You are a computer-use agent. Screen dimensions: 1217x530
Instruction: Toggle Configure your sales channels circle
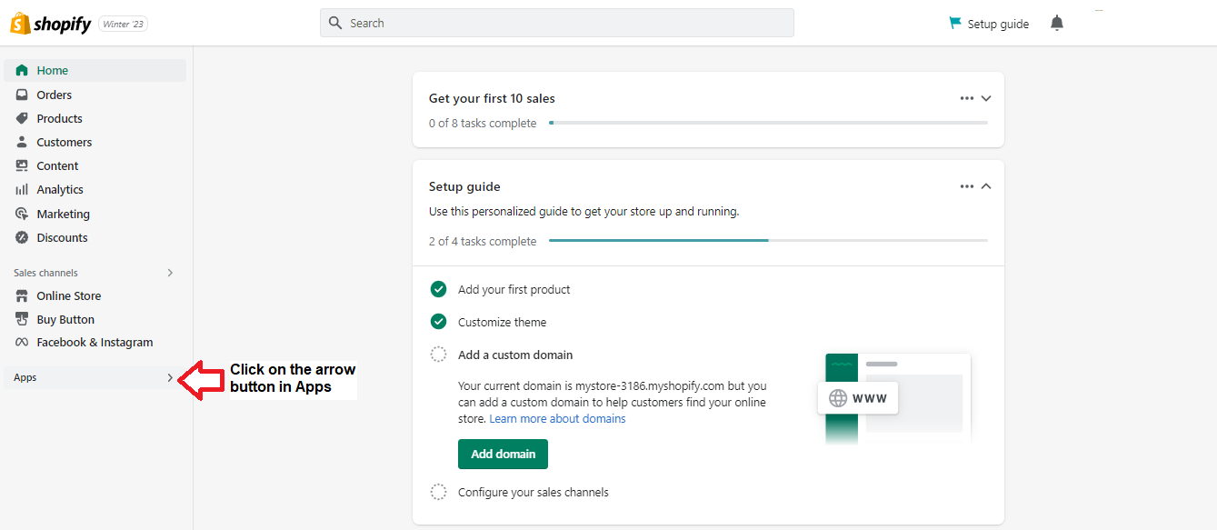pyautogui.click(x=438, y=492)
